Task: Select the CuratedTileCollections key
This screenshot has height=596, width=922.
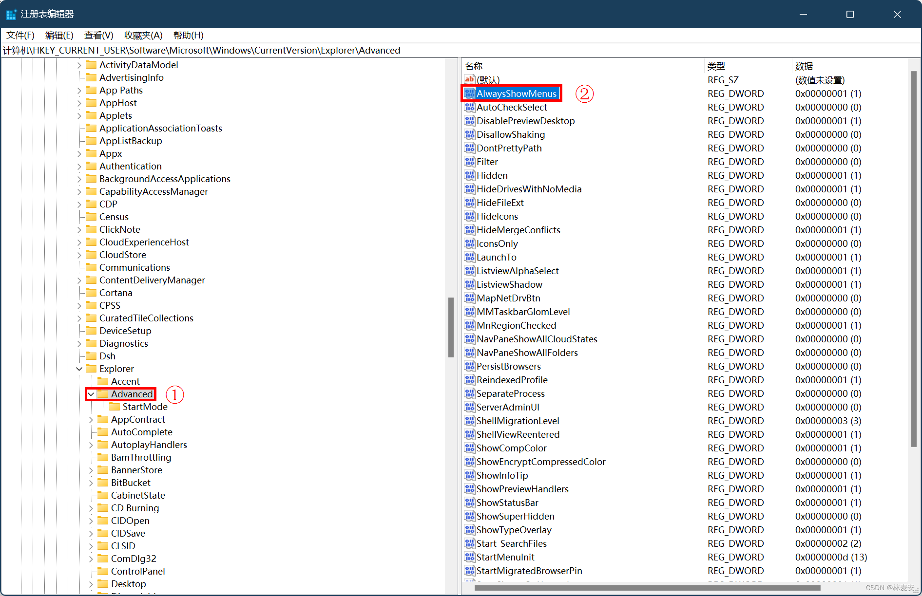Action: [146, 318]
